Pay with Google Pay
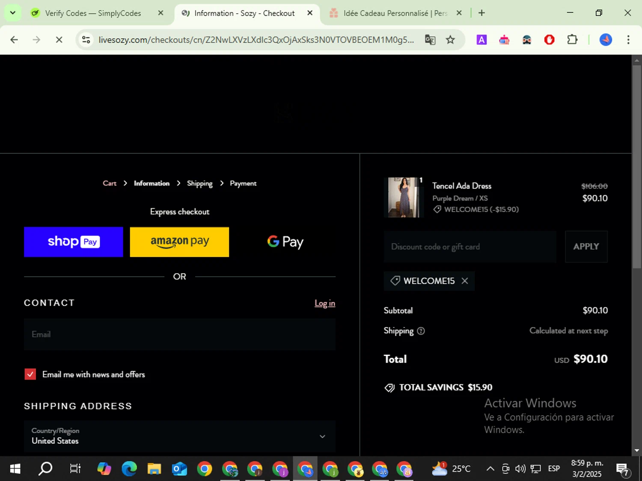The image size is (642, 481). (285, 242)
